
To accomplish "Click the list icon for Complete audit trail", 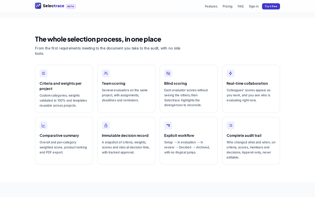I will click(x=230, y=125).
